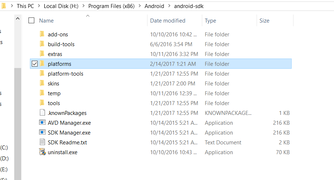334x180 pixels.
Task: Click the platform-tools folder icon
Action: [x=42, y=74]
